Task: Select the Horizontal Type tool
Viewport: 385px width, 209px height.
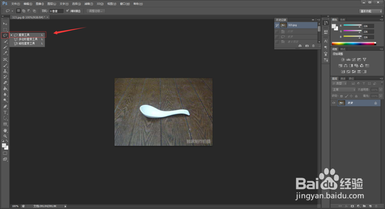Action: click(x=5, y=112)
